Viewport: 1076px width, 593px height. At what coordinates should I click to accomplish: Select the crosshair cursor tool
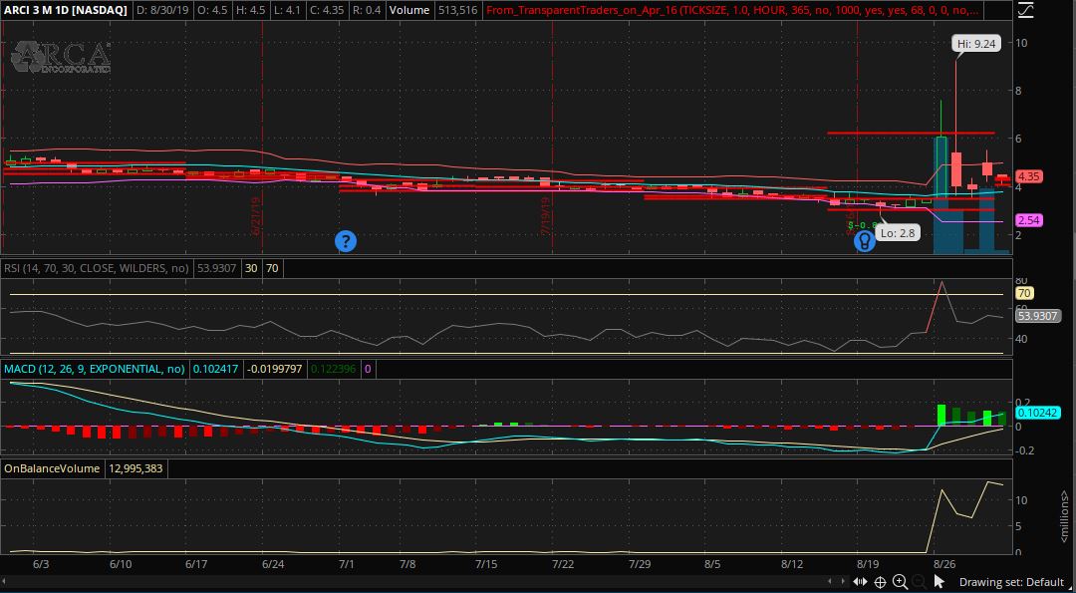tap(882, 581)
